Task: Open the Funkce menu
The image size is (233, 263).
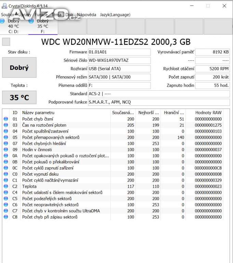Action: 41,15
